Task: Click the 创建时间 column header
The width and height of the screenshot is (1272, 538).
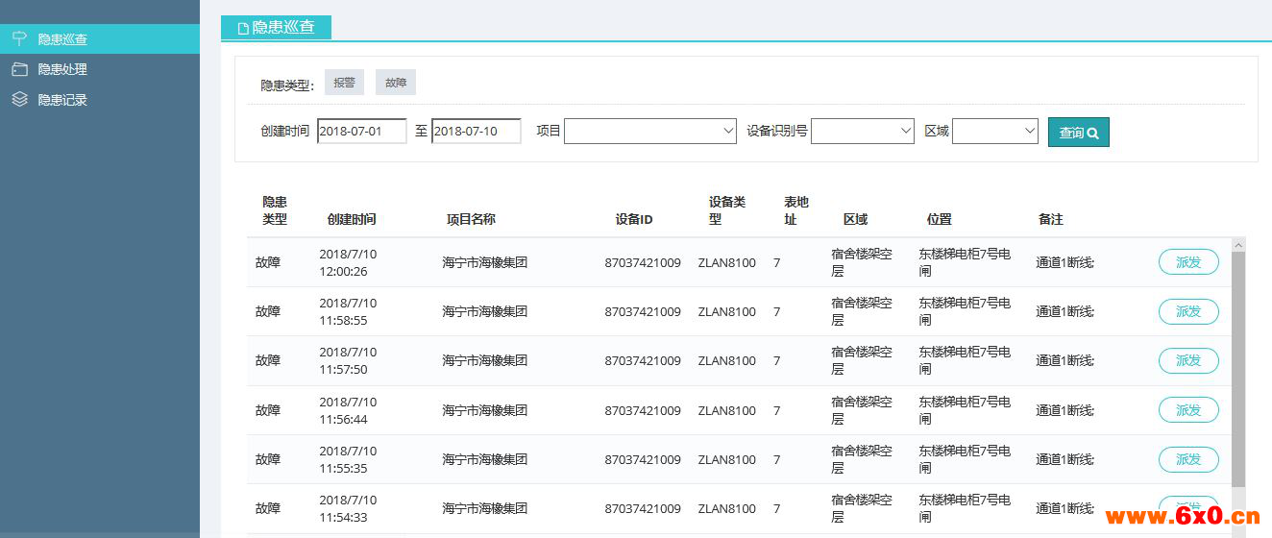Action: (352, 219)
